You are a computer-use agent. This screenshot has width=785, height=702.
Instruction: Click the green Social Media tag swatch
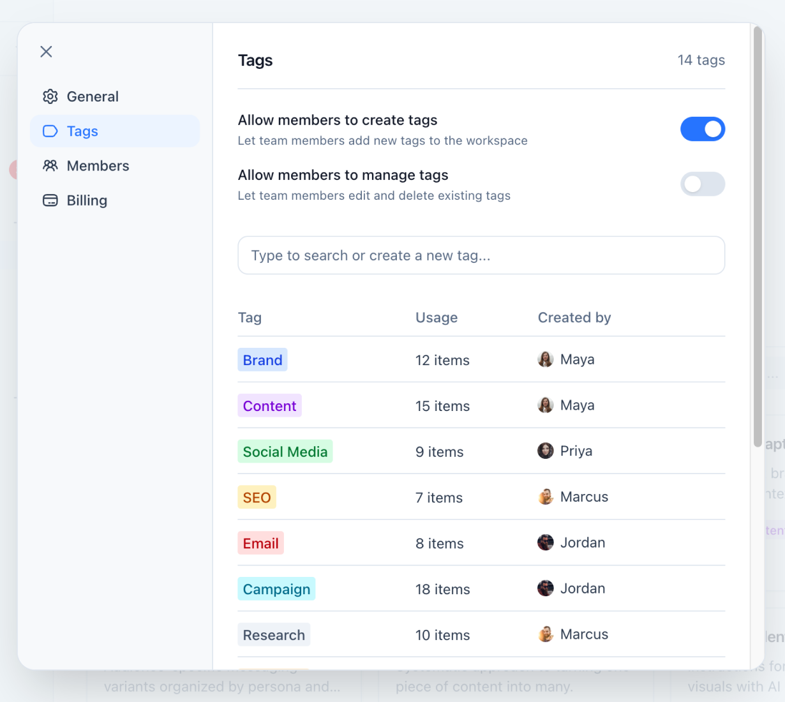(x=285, y=451)
